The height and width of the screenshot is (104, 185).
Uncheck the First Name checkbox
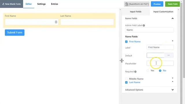coord(126,42)
